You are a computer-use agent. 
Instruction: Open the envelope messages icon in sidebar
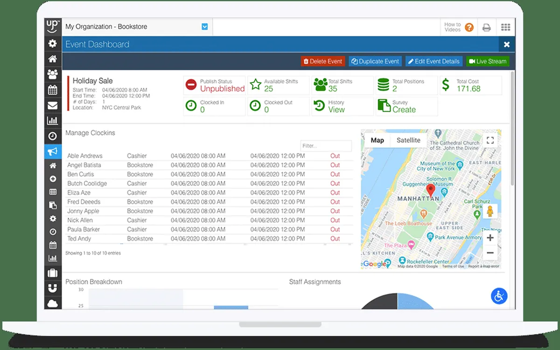tap(53, 105)
